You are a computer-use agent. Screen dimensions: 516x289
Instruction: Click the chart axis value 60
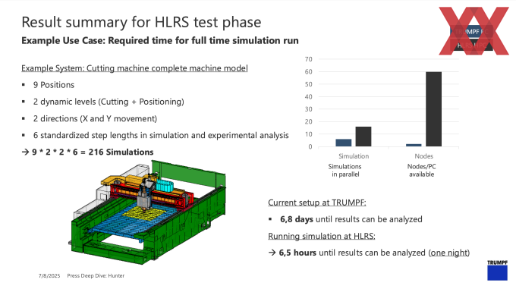tap(308, 71)
